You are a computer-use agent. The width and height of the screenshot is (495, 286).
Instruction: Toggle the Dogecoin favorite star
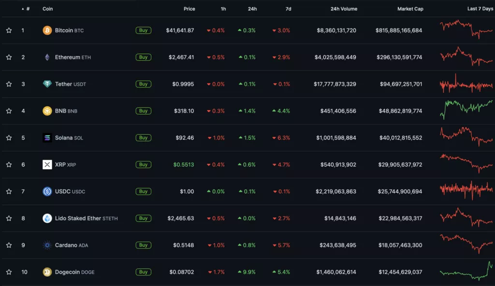[9, 272]
